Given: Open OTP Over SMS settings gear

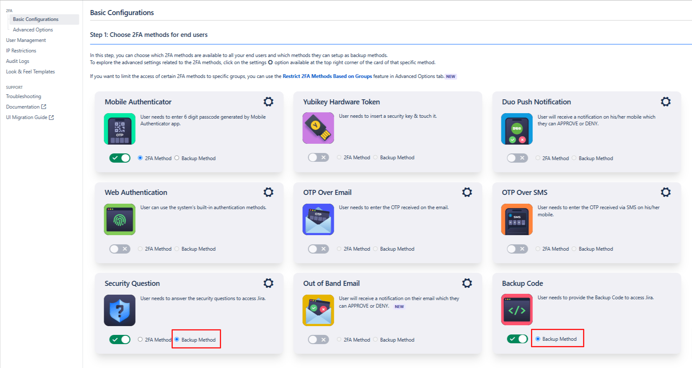Looking at the screenshot, I should tap(666, 192).
